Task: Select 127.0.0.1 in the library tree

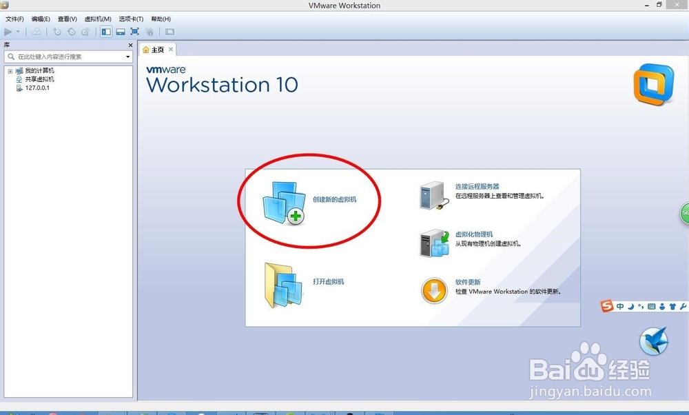Action: tap(37, 88)
